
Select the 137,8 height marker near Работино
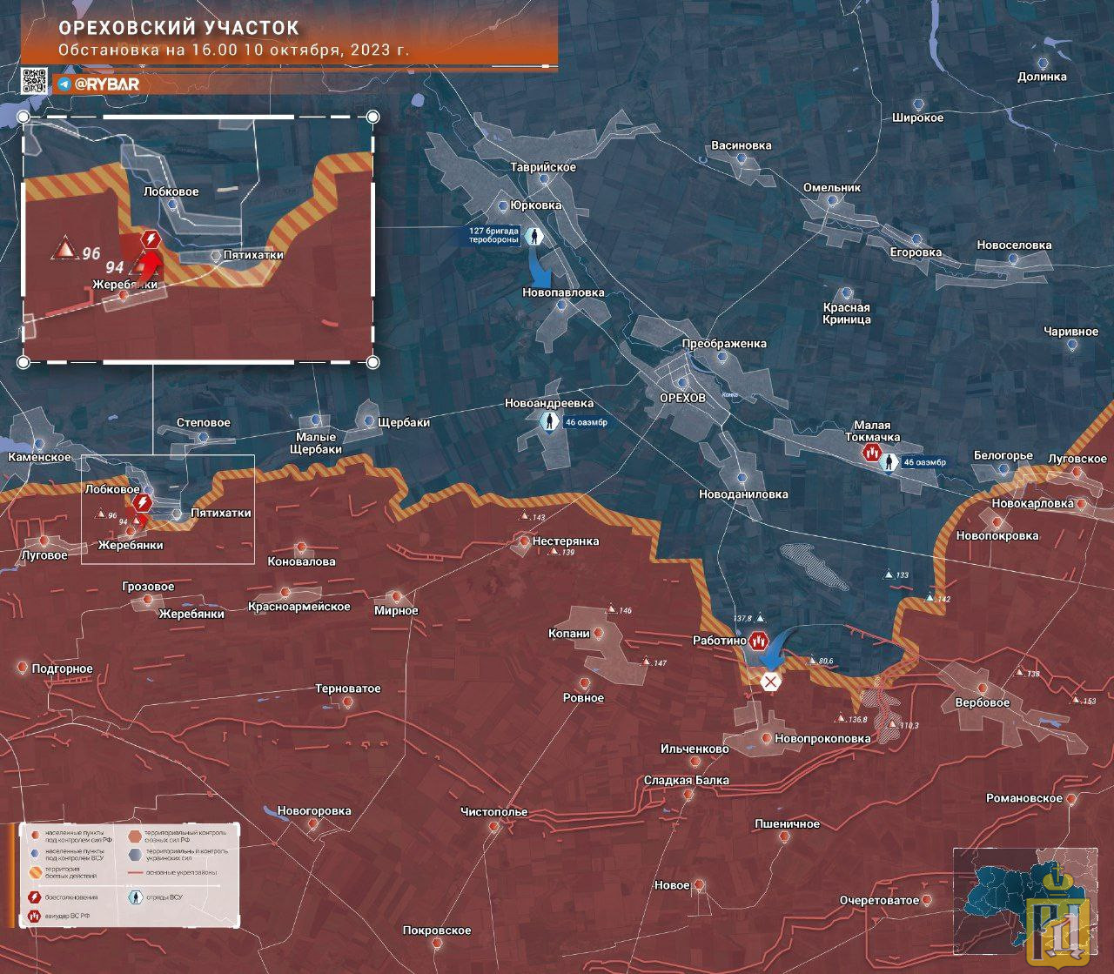coord(761,617)
